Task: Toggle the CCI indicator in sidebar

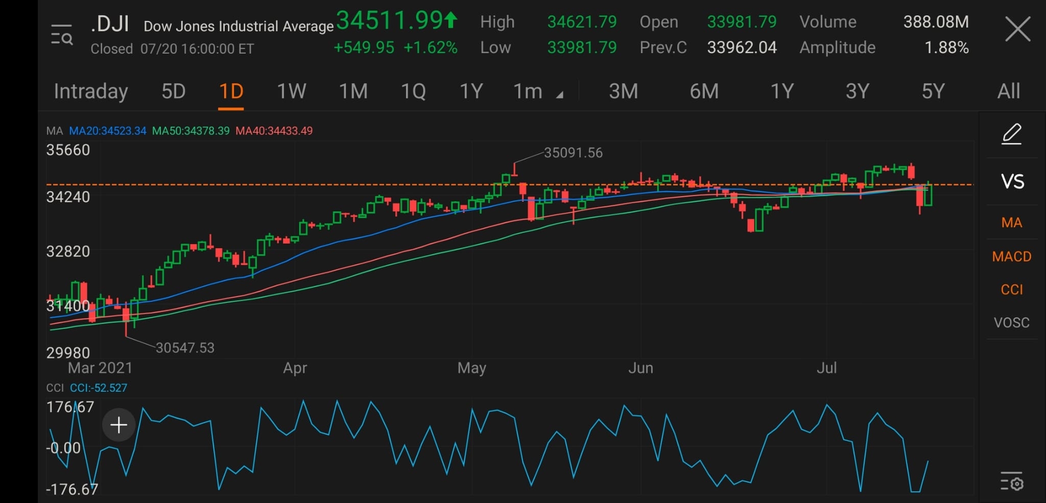Action: point(1011,290)
